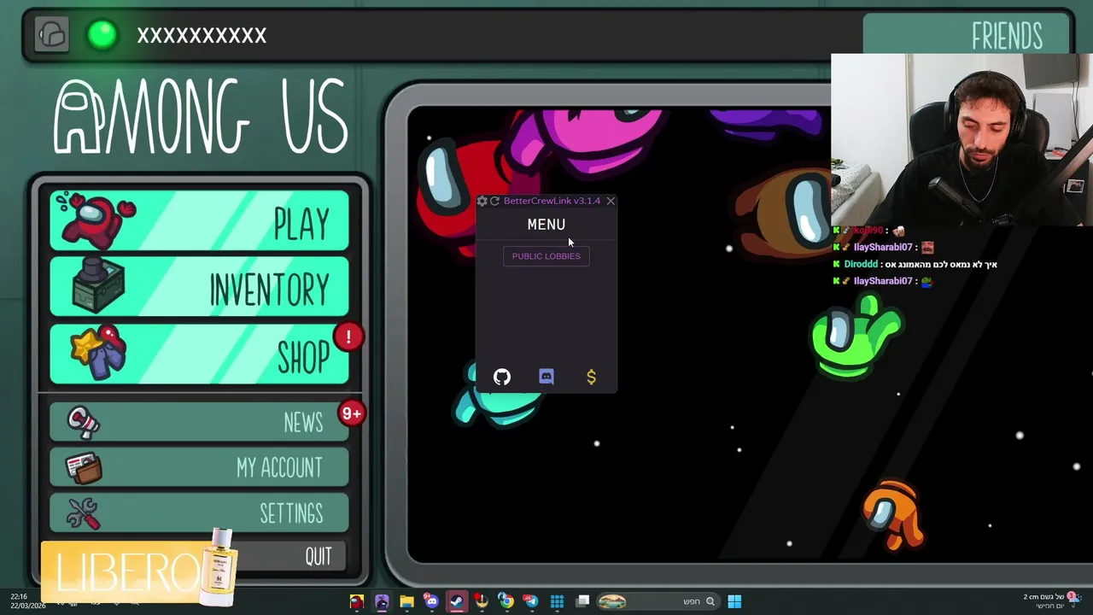Open the BetterCrewLink GitHub link
The width and height of the screenshot is (1093, 615).
point(502,377)
